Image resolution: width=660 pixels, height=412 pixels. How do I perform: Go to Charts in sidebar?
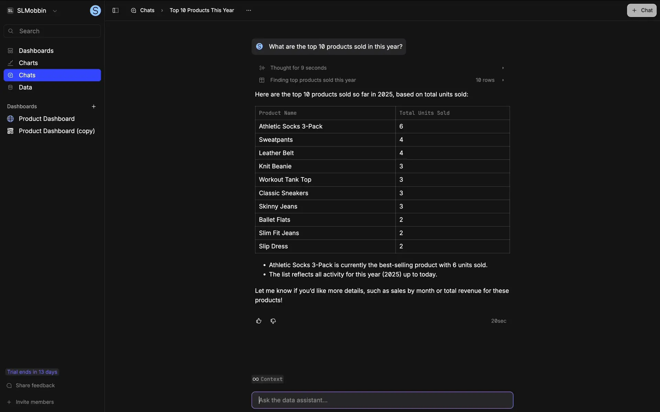tap(28, 63)
